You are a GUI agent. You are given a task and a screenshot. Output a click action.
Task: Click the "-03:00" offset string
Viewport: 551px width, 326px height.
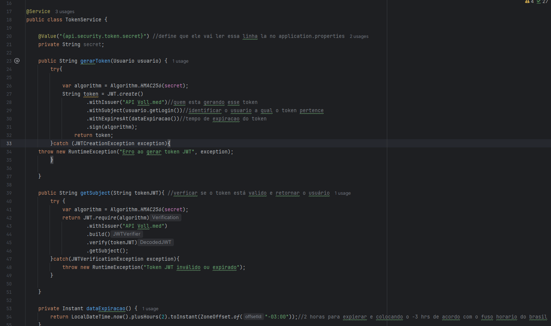click(277, 317)
